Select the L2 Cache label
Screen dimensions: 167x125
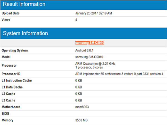pyautogui.click(x=8, y=94)
